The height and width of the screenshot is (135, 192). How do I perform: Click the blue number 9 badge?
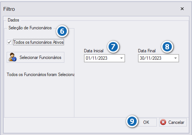(x=132, y=121)
